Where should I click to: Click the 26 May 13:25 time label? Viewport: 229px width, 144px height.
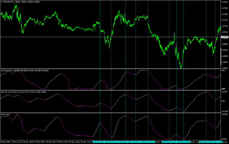click(x=17, y=142)
